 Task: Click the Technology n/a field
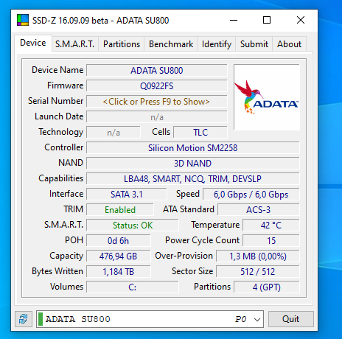(x=114, y=133)
